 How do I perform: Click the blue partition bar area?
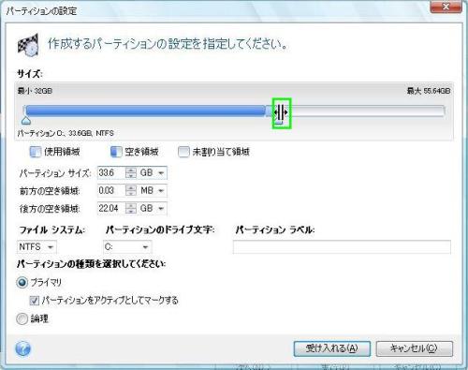click(x=146, y=111)
